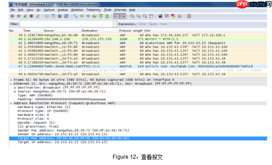Viewport: 272px width, 165px height.
Task: Go to packet number icon
Action: (94, 16)
